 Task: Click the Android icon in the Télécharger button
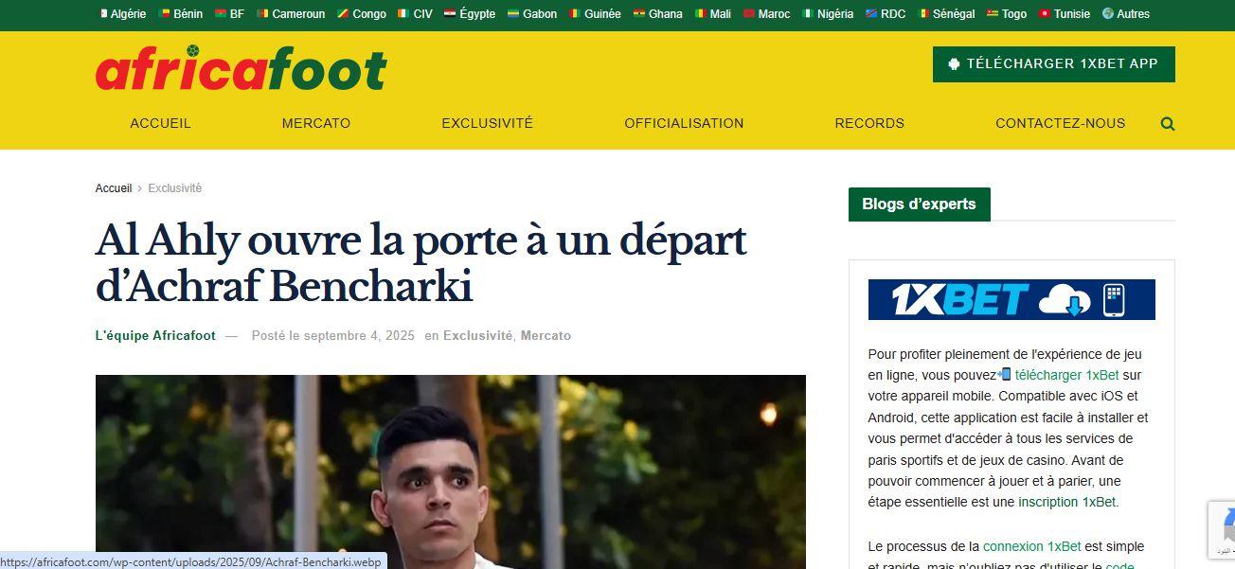click(x=954, y=64)
